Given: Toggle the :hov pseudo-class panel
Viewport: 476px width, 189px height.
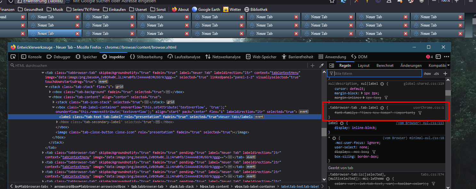Looking at the screenshot, I should (x=427, y=74).
